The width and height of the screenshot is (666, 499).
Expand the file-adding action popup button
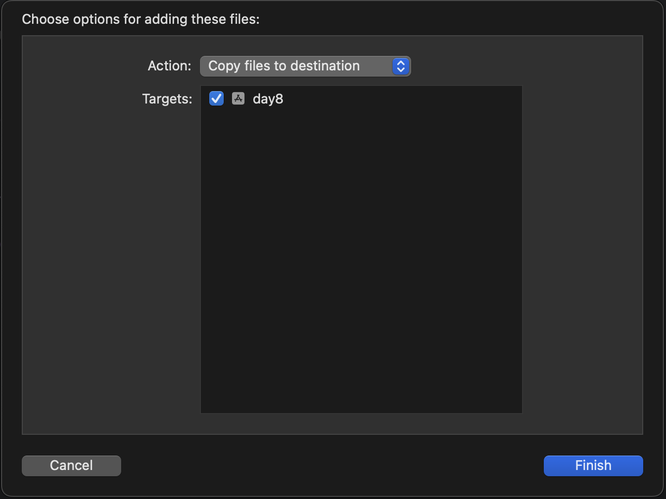pyautogui.click(x=305, y=66)
